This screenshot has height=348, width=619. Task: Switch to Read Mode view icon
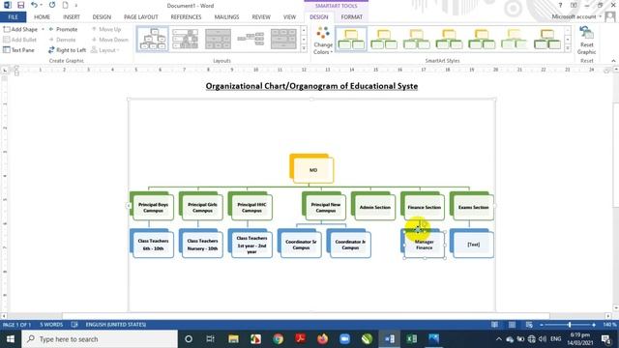[494, 325]
